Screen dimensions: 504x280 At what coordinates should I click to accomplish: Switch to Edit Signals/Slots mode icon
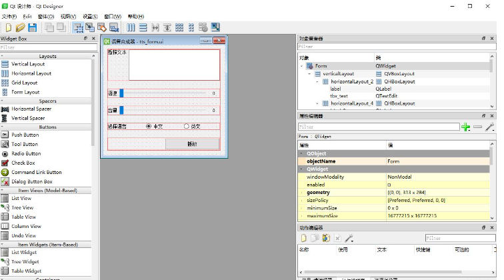click(x=90, y=27)
